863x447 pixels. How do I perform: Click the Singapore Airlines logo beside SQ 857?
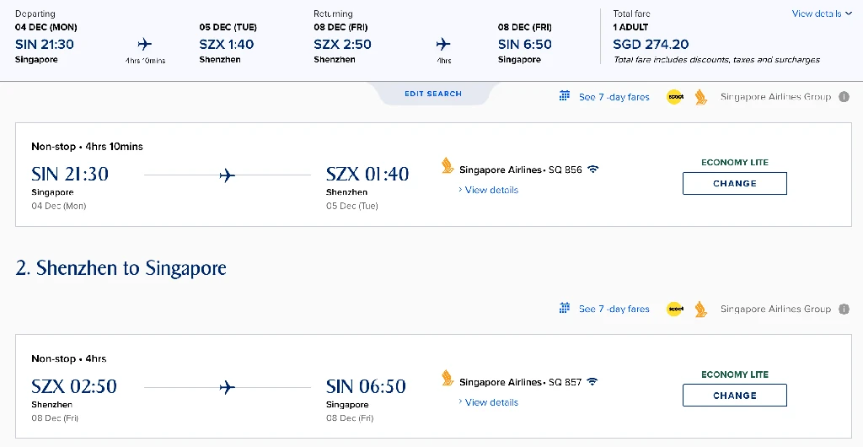pos(448,379)
